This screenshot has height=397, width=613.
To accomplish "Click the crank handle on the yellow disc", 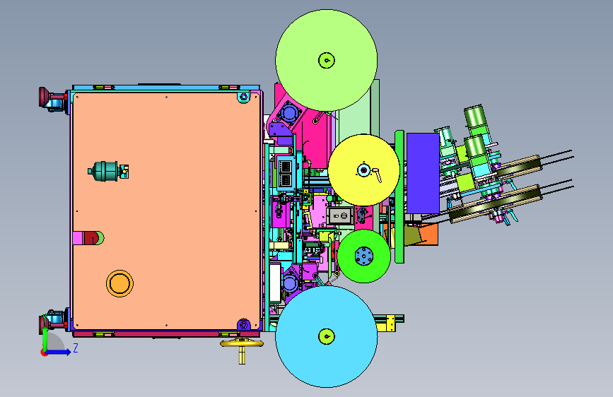I will 377,174.
